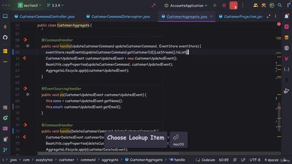Click the gutter icon on line 58
The height and width of the screenshot is (164, 292).
point(26,40)
